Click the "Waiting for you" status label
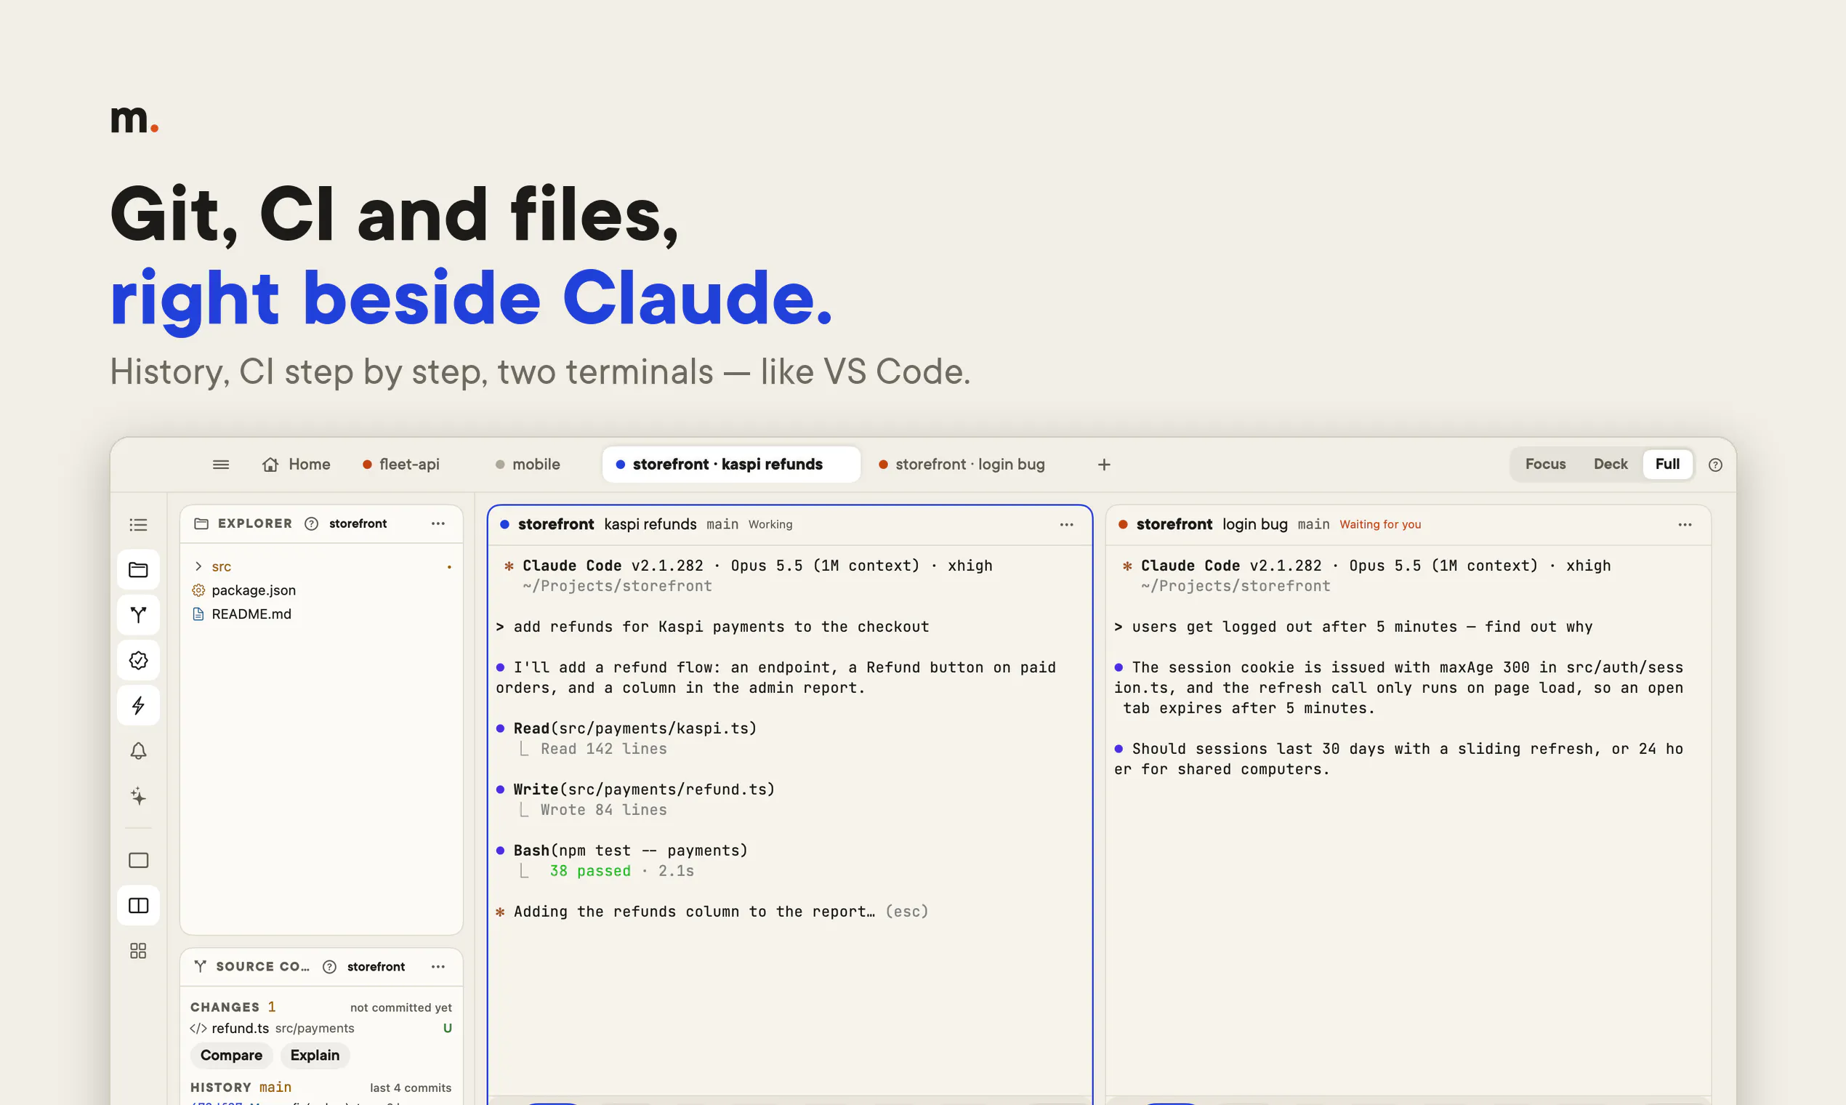This screenshot has width=1846, height=1105. pyautogui.click(x=1380, y=525)
